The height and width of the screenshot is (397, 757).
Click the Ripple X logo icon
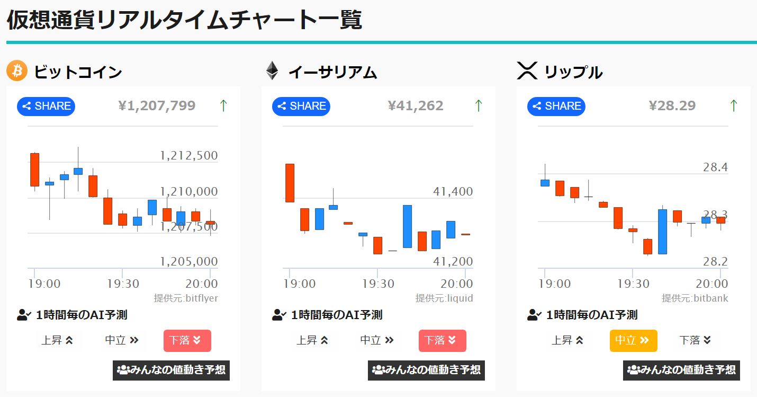click(x=527, y=70)
